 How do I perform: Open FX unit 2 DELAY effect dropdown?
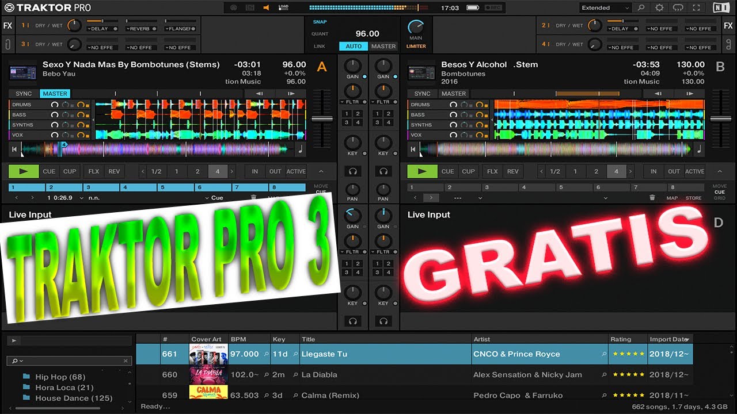click(622, 28)
